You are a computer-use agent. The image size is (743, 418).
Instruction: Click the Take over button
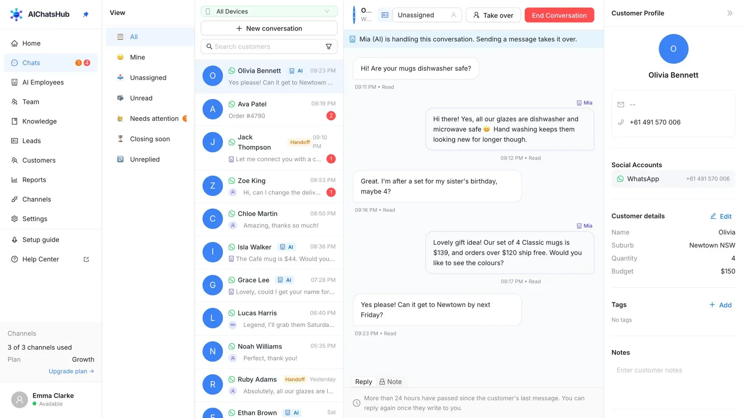493,15
